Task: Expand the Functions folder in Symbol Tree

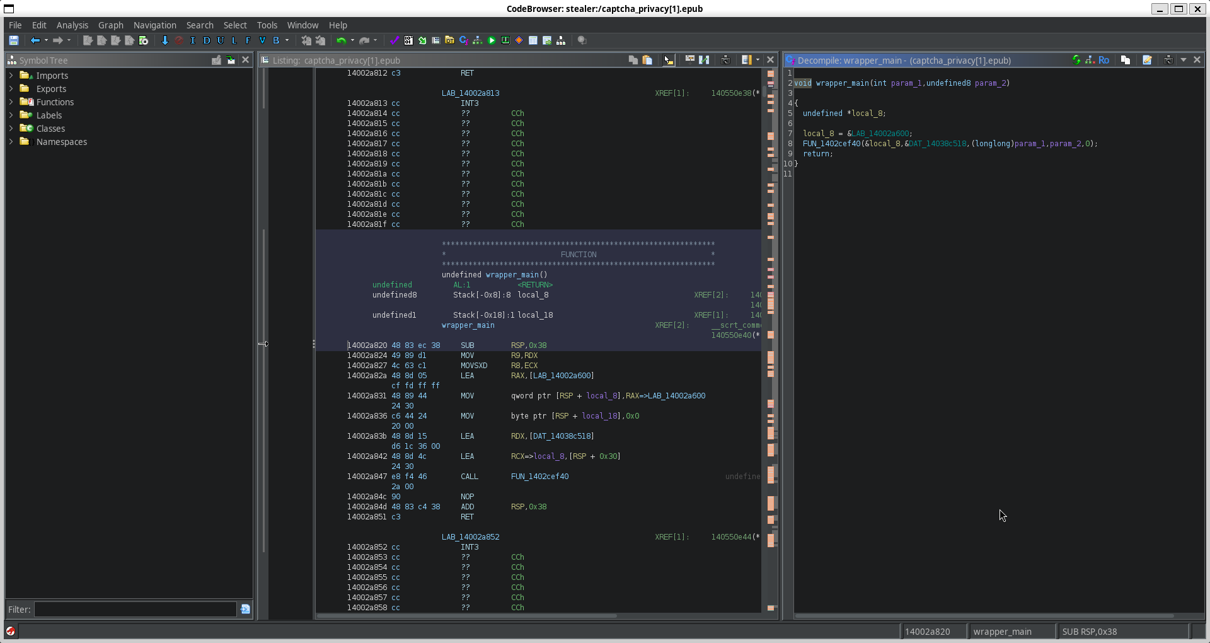Action: (x=11, y=102)
